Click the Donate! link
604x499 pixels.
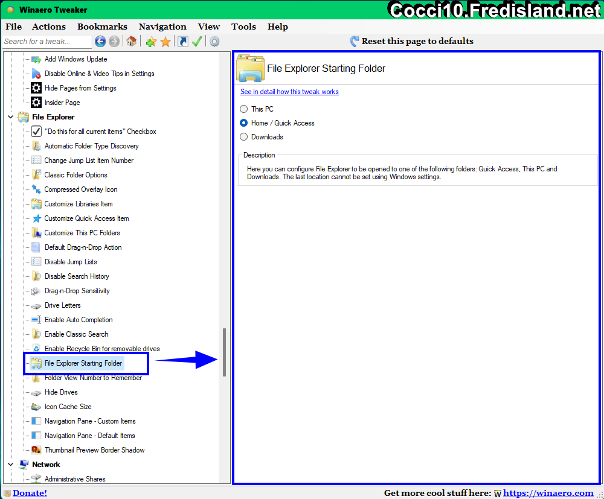point(30,493)
